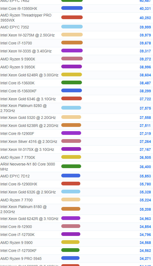Click the 36,505 score value
Image resolution: width=153 pixels, height=266 pixels.
(x=145, y=157)
